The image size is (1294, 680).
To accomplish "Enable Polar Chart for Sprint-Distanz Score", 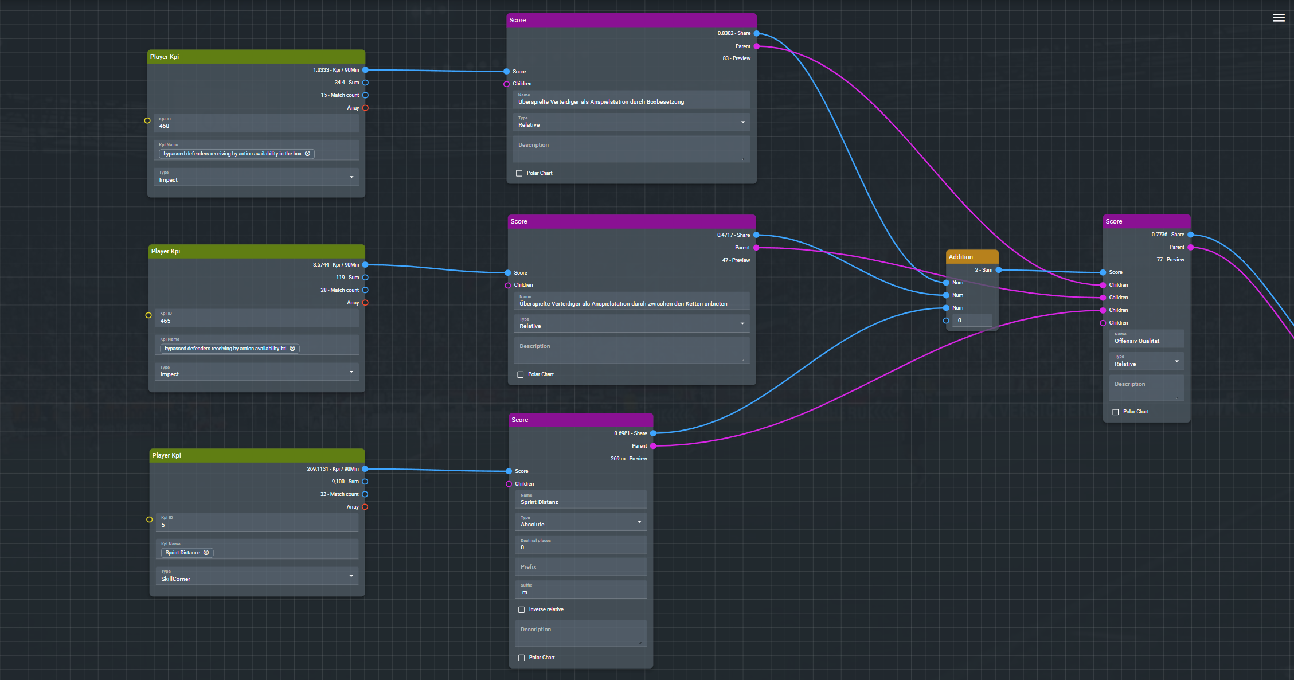I will (x=521, y=658).
